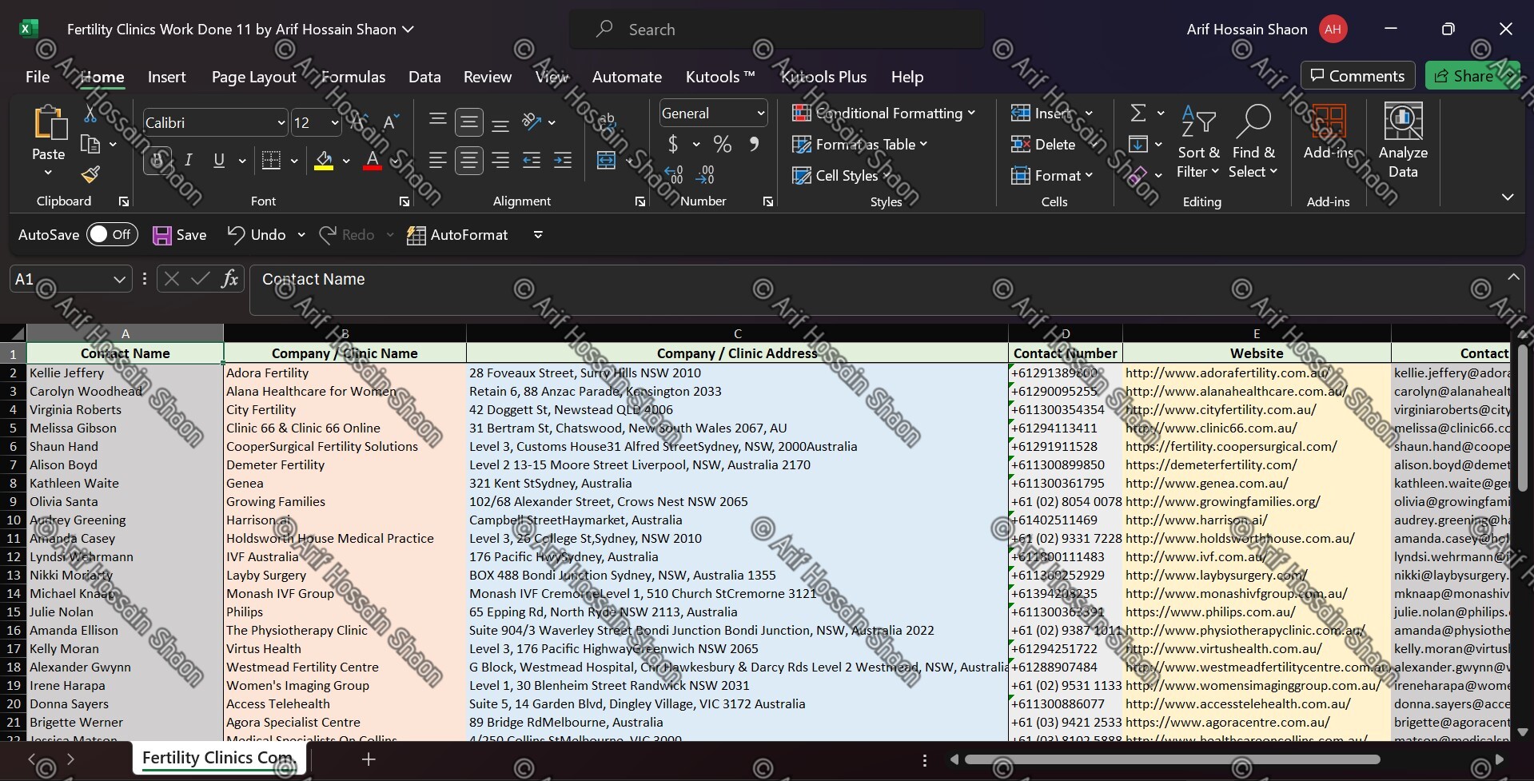This screenshot has width=1534, height=781.
Task: Toggle the AutoSave switch
Action: (x=112, y=234)
